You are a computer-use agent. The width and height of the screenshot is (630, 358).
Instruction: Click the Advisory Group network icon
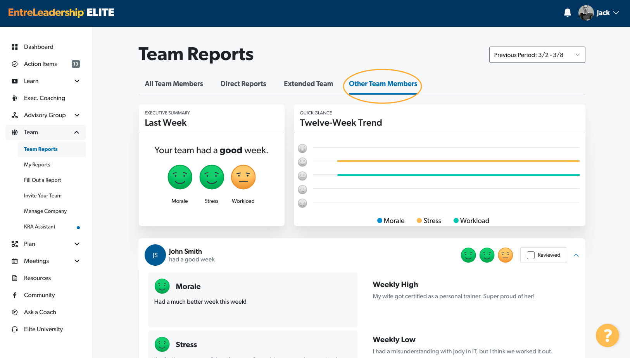pyautogui.click(x=15, y=115)
